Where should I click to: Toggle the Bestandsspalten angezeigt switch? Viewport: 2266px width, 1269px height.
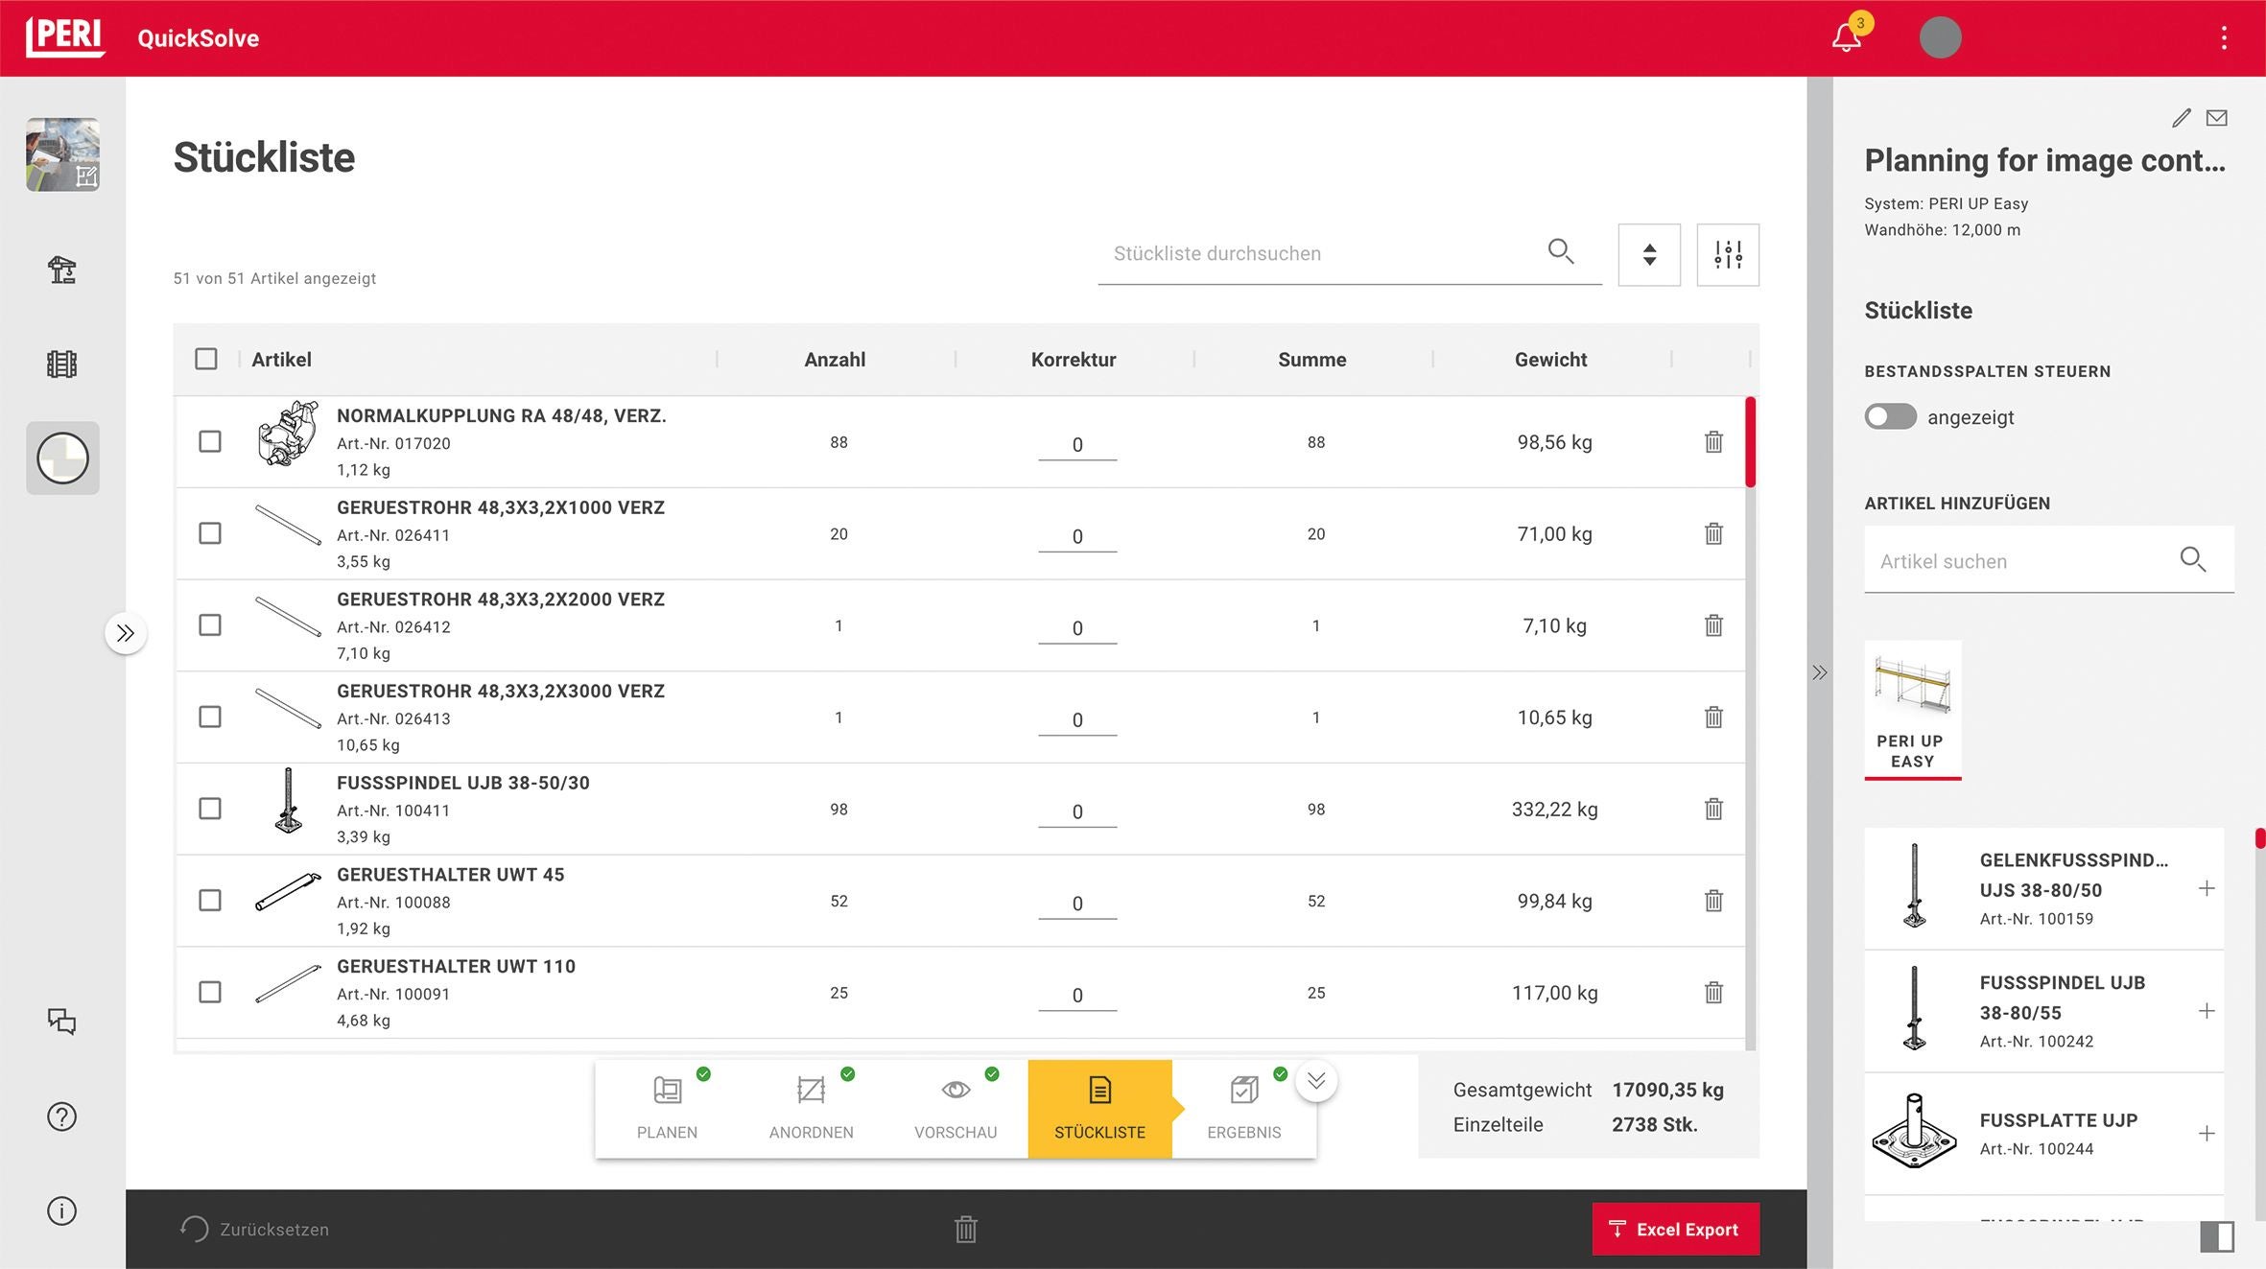1890,416
